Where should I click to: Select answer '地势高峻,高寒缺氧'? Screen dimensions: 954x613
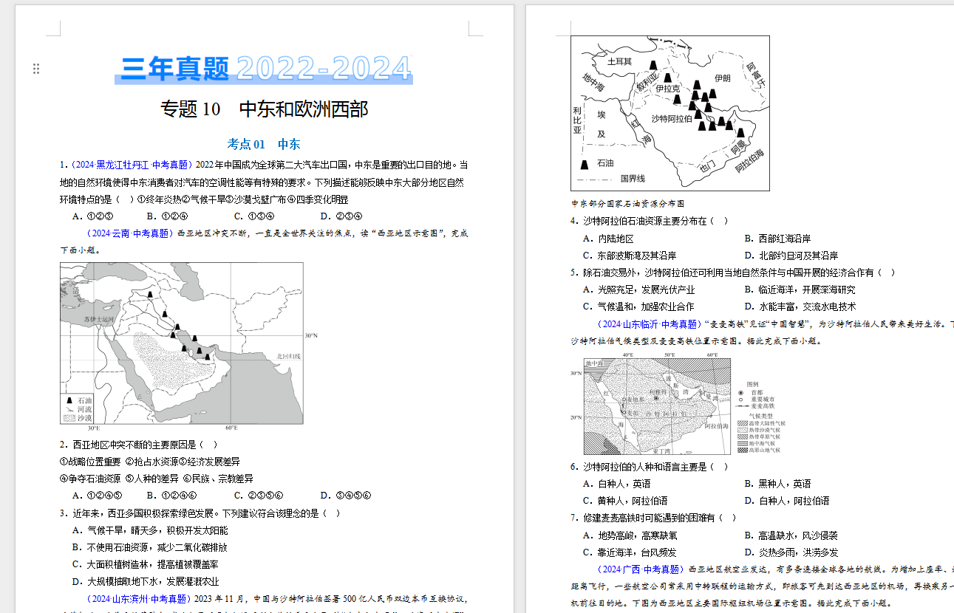(630, 535)
